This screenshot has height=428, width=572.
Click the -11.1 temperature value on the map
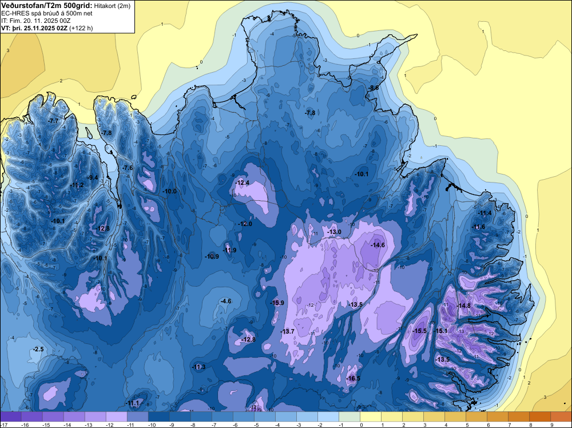[x=132, y=403]
